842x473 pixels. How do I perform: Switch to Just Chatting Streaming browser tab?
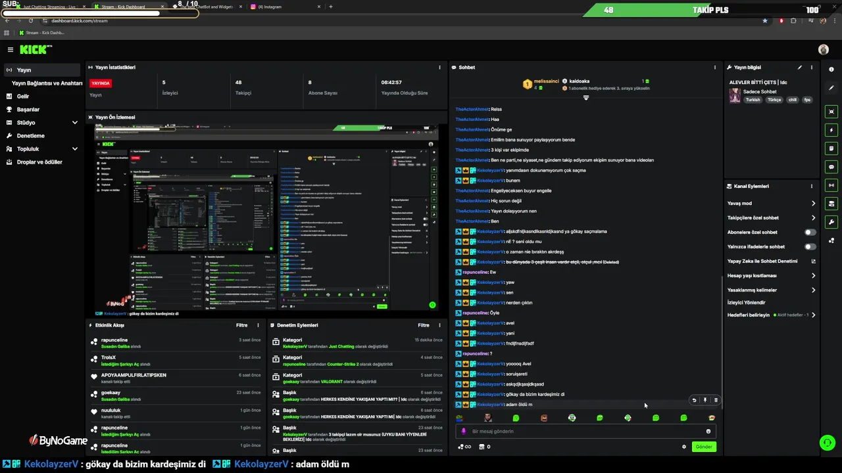click(x=49, y=7)
